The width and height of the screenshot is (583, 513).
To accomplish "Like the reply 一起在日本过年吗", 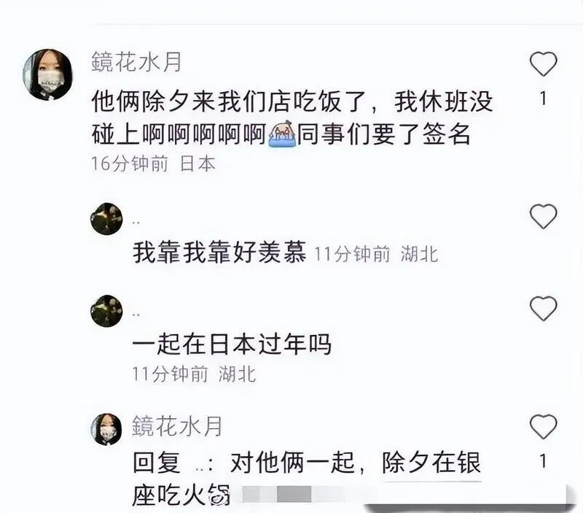I will pyautogui.click(x=543, y=308).
